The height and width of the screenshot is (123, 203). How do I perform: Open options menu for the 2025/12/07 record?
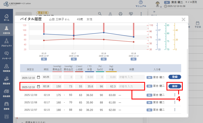point(175,110)
